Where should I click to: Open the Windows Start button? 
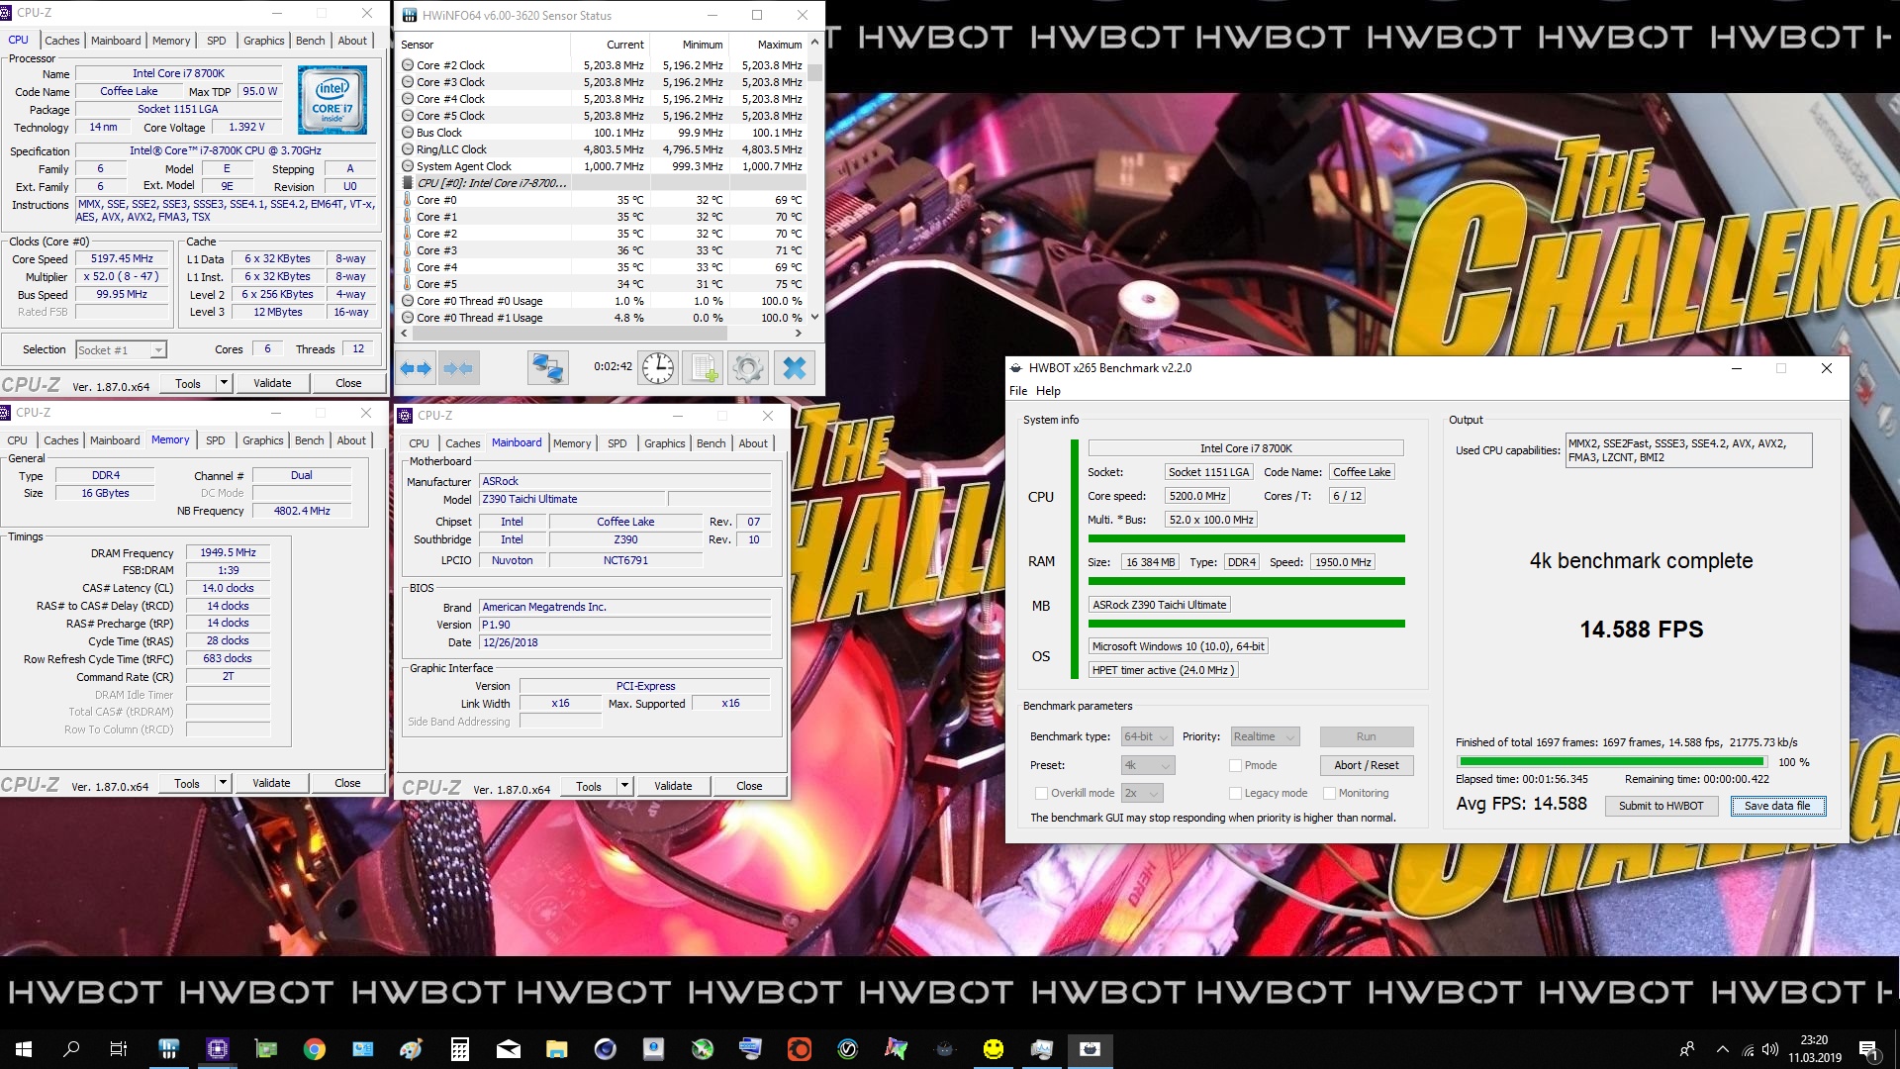click(x=24, y=1049)
